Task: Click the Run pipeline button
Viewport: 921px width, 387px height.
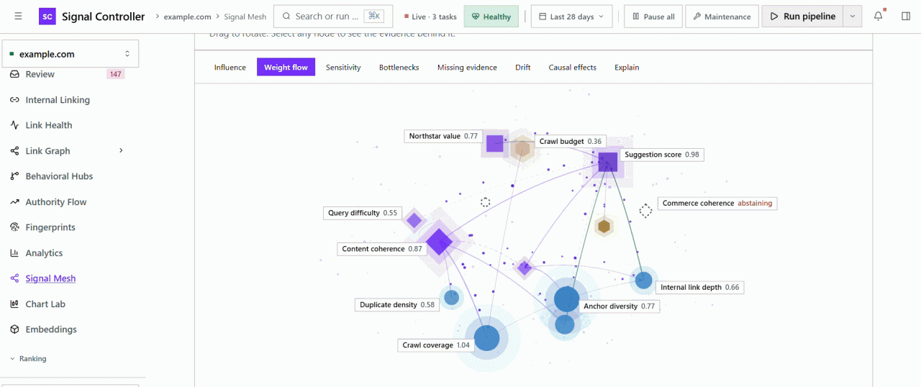Action: pos(803,17)
